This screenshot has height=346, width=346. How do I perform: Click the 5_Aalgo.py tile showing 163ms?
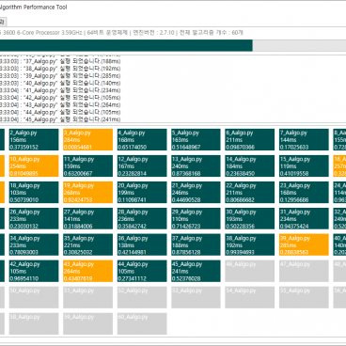point(196,140)
